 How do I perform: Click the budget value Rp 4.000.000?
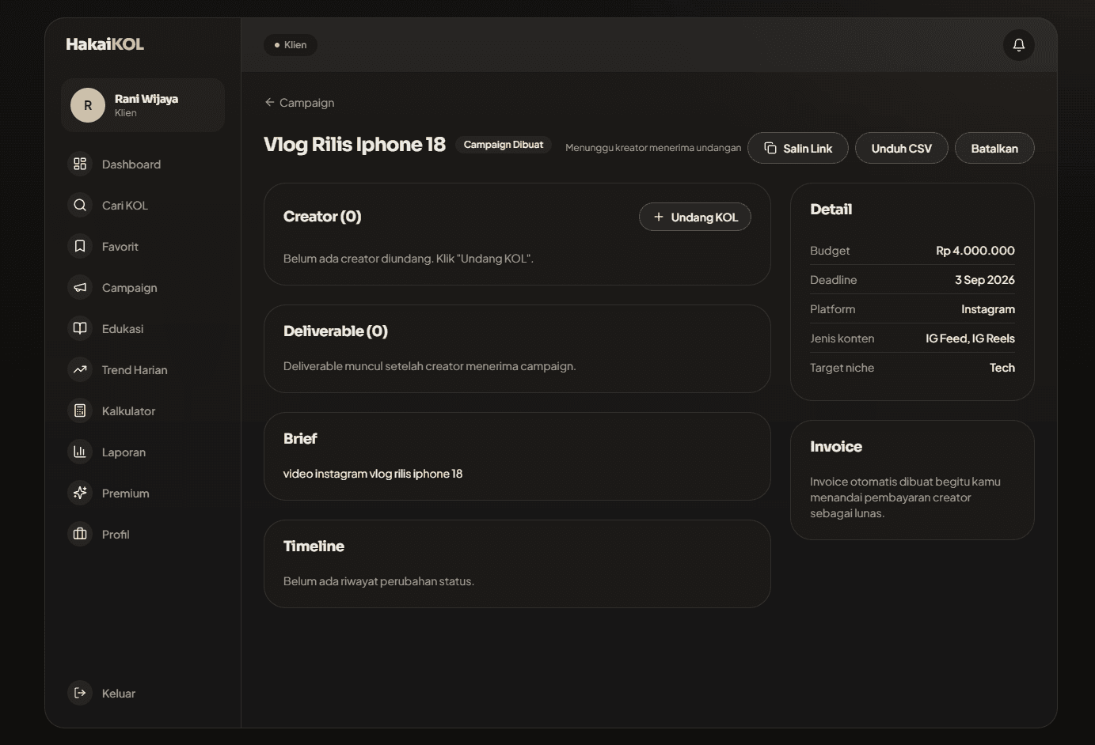(975, 251)
